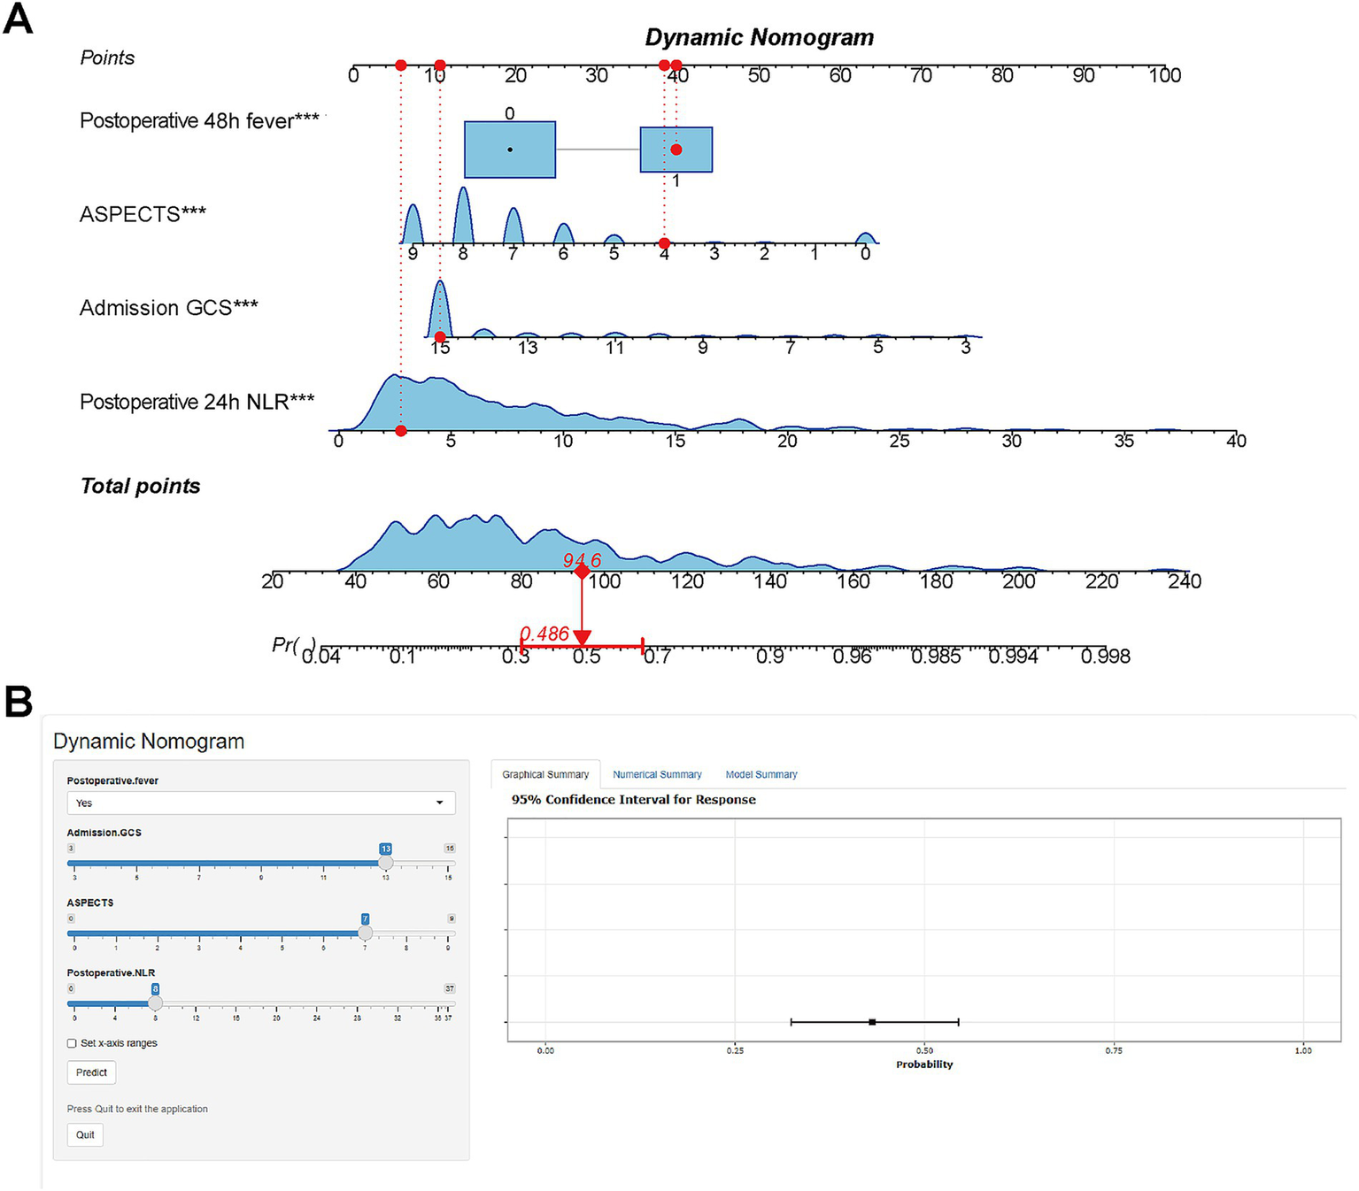Click the red diamond marker at 94.6

tap(582, 572)
